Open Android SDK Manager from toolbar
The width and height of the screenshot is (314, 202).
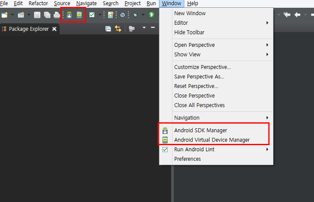[69, 15]
